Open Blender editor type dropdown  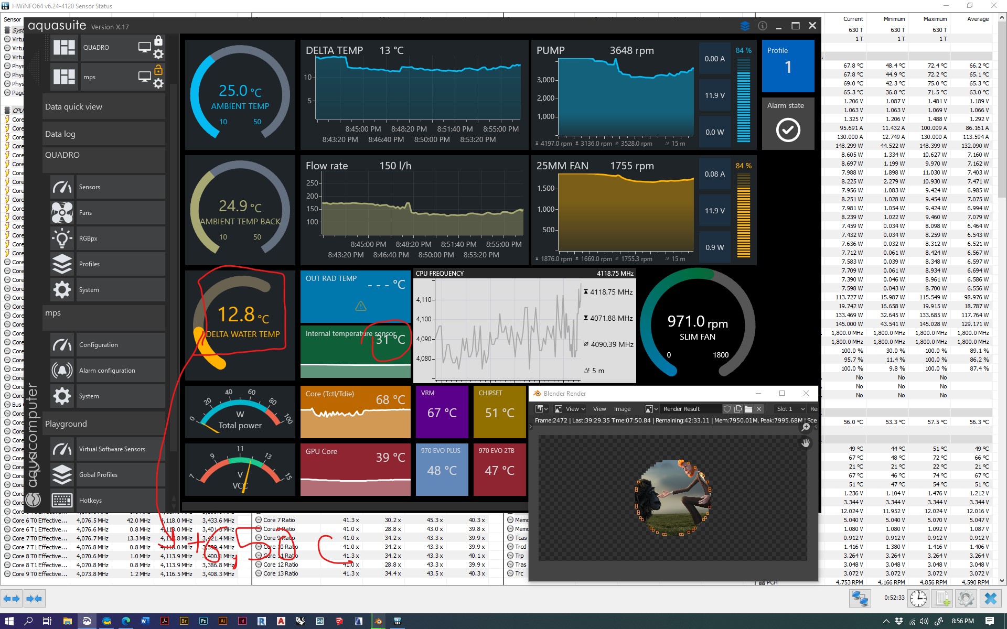pos(541,409)
